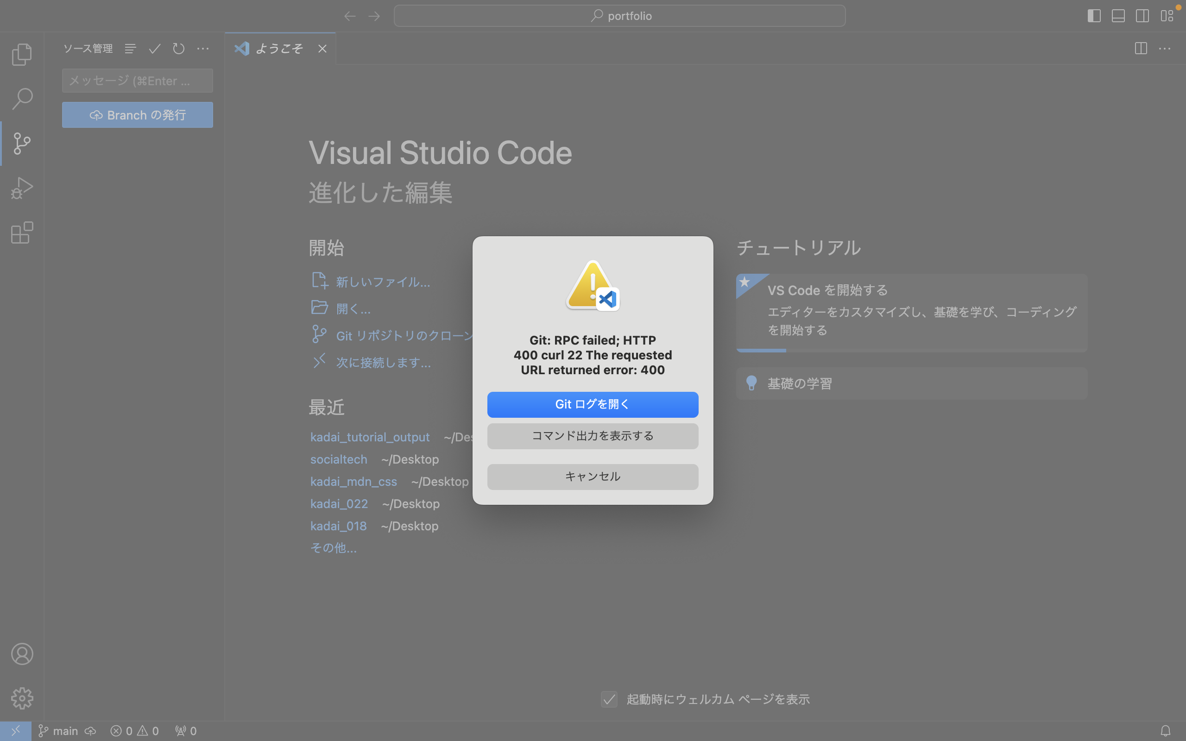The image size is (1186, 741).
Task: Select the ようこそ welcome tab
Action: click(x=280, y=49)
